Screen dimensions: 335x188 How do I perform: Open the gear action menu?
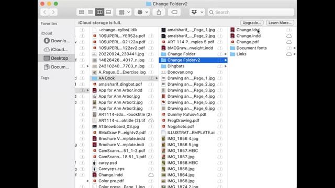142,12
